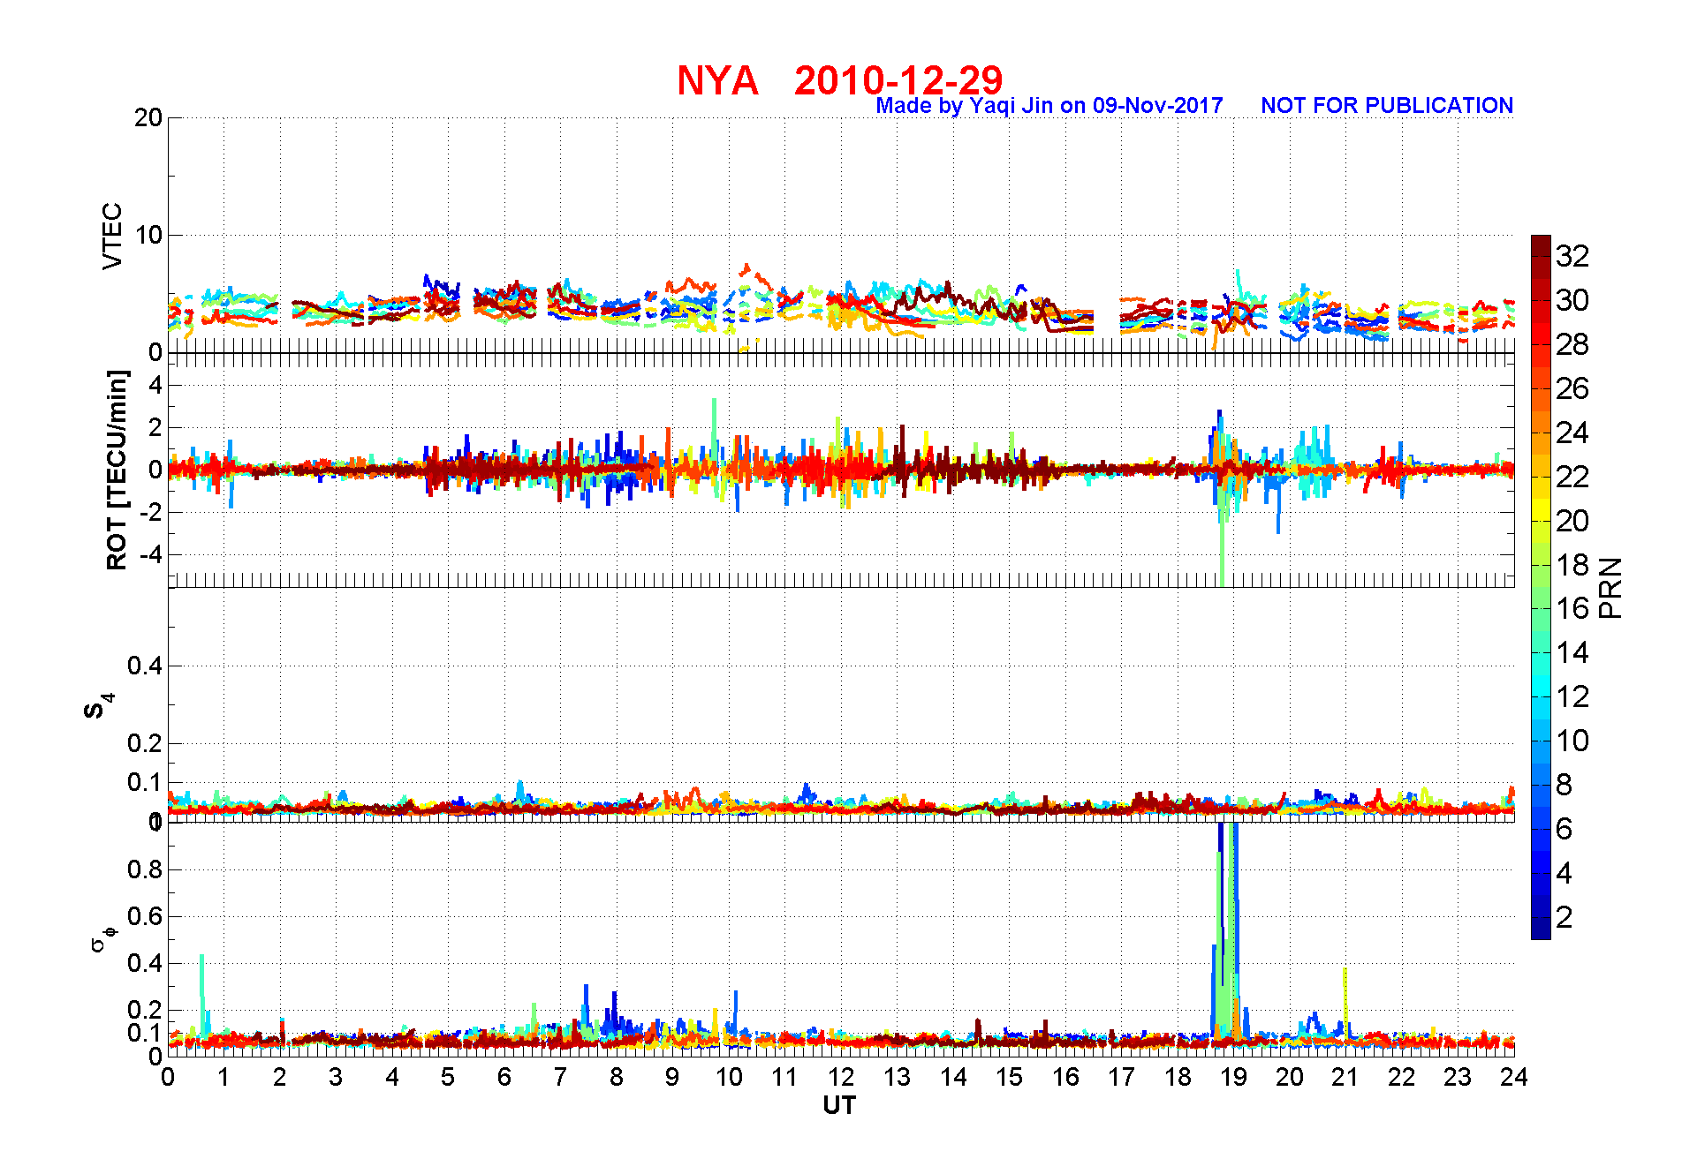The height and width of the screenshot is (1174, 1682).
Task: Click the plot title "NYA 2010-12-29"
Action: pyautogui.click(x=840, y=80)
